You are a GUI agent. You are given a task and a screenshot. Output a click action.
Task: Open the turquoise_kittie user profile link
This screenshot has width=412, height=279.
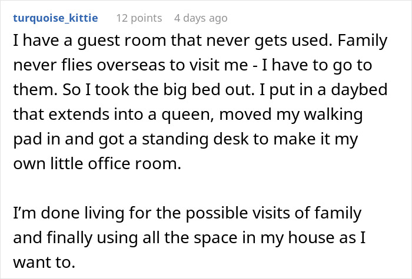point(55,18)
